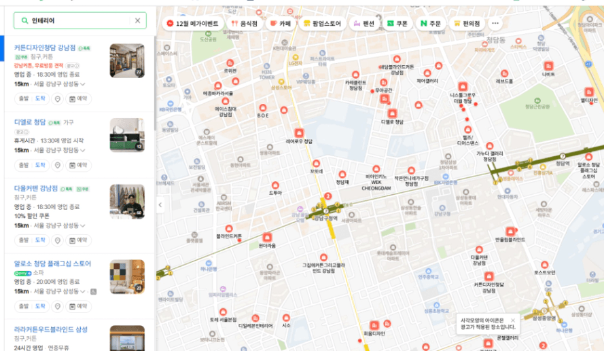
Task: Click the 청담재 map marker
Action: tap(342, 174)
